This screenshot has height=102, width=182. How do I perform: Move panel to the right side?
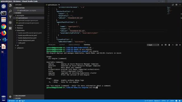coord(176,45)
